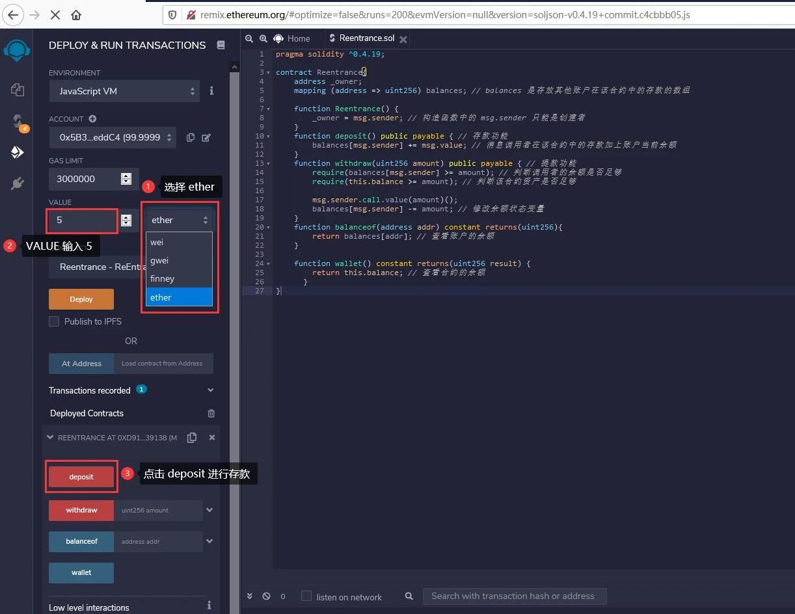Click the browser home button
This screenshot has width=795, height=614.
(x=76, y=14)
